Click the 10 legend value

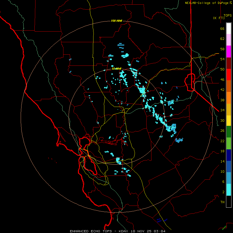(x=222, y=171)
